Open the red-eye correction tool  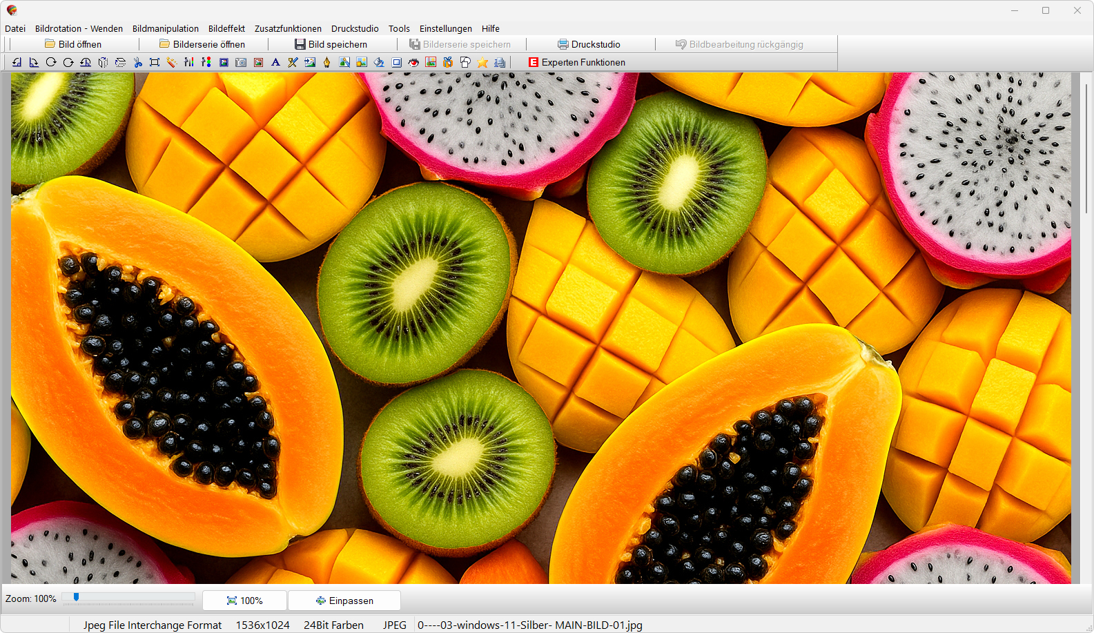click(413, 63)
